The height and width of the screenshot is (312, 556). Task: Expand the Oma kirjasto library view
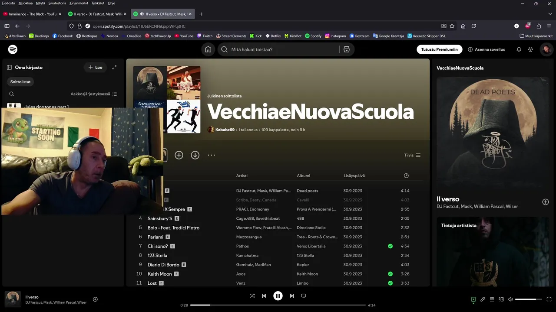pyautogui.click(x=114, y=67)
